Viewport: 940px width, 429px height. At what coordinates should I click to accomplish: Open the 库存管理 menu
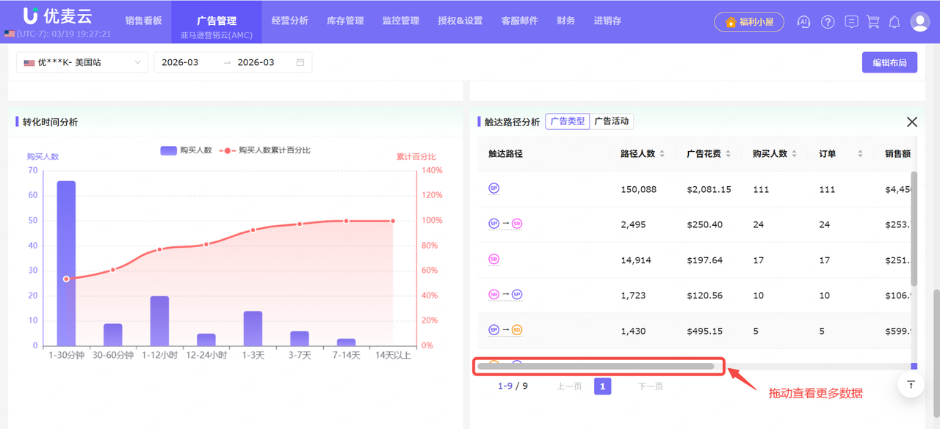coord(345,21)
